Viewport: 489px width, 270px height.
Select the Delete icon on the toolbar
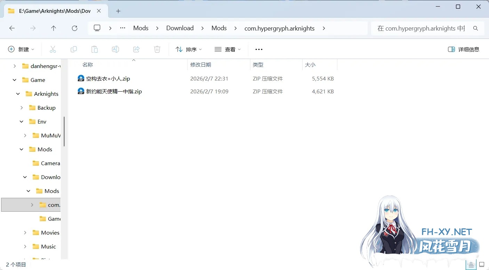(x=157, y=49)
